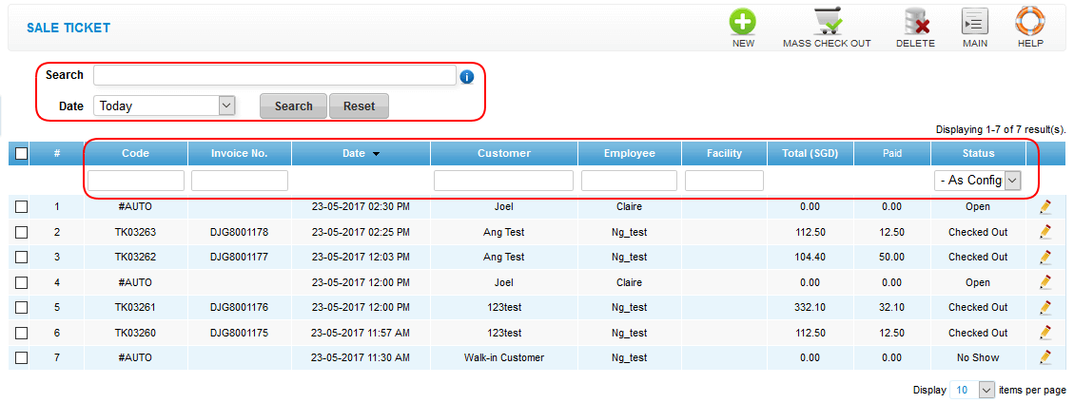Tick the checkbox for row 1
The height and width of the screenshot is (403, 1074).
(21, 206)
